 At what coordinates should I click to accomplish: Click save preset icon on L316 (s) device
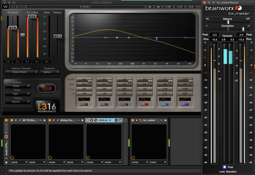(x=120, y=120)
